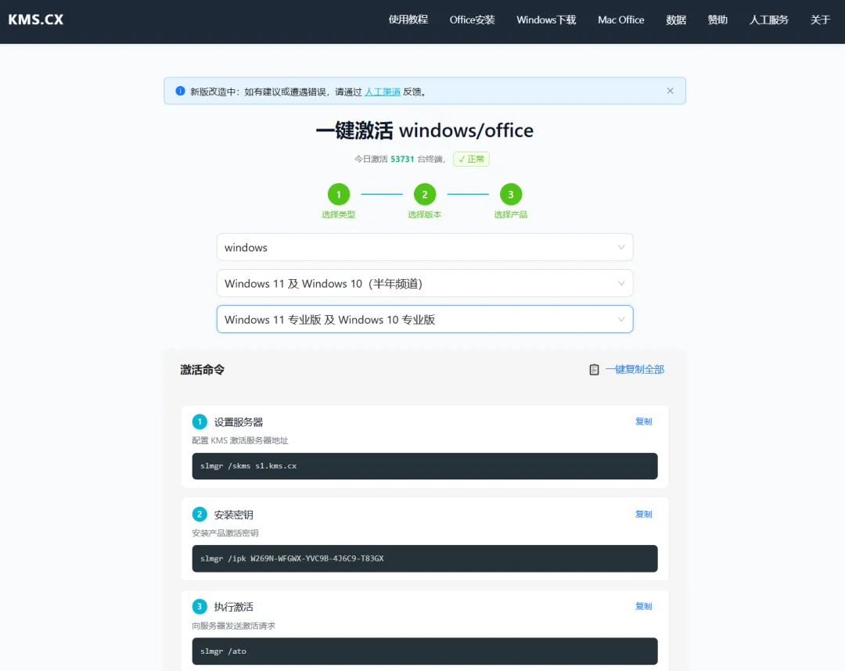845x671 pixels.
Task: Copy the 执行激活 command
Action: coord(643,606)
